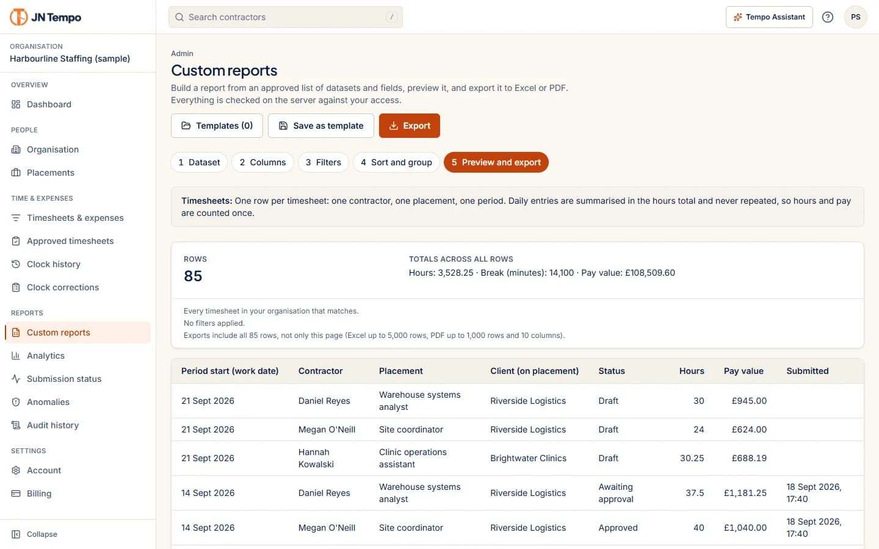The height and width of the screenshot is (549, 879).
Task: Collapse the sidebar
Action: 35,534
